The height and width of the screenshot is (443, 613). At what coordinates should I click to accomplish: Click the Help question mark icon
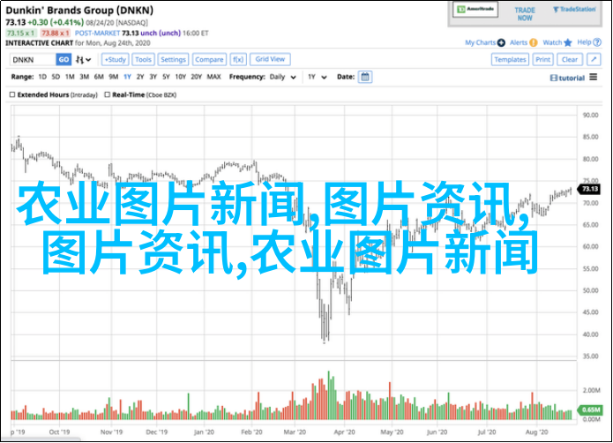597,42
